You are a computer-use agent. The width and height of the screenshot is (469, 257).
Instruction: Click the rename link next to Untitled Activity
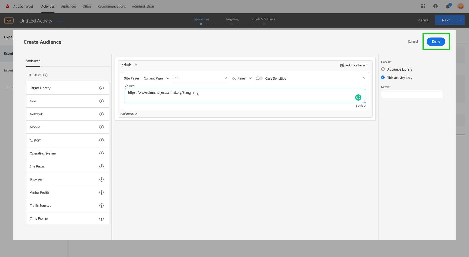61,21
